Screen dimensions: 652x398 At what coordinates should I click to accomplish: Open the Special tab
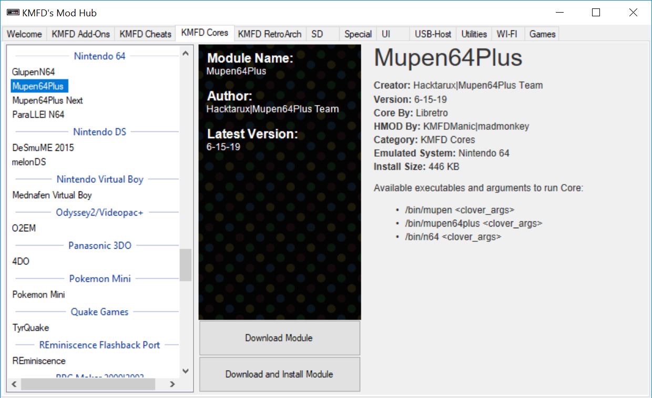358,34
